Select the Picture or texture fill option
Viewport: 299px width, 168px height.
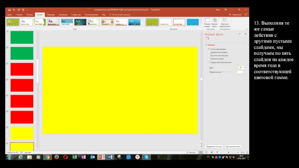209,56
